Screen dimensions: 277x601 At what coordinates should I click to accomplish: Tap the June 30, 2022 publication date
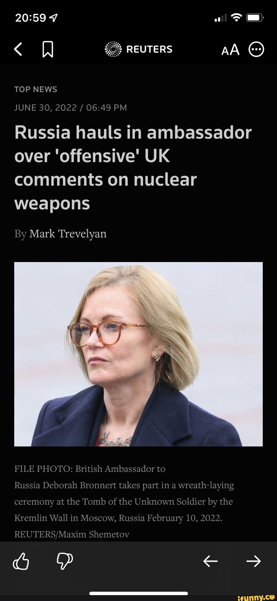pos(45,108)
